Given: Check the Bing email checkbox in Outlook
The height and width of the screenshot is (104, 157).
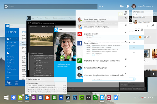Looking at the screenshot, I should (x=20, y=43).
